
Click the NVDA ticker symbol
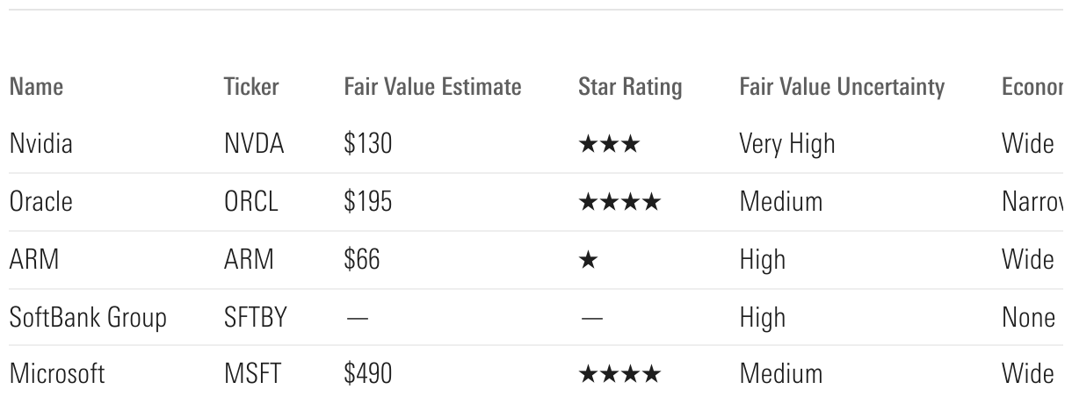(254, 144)
